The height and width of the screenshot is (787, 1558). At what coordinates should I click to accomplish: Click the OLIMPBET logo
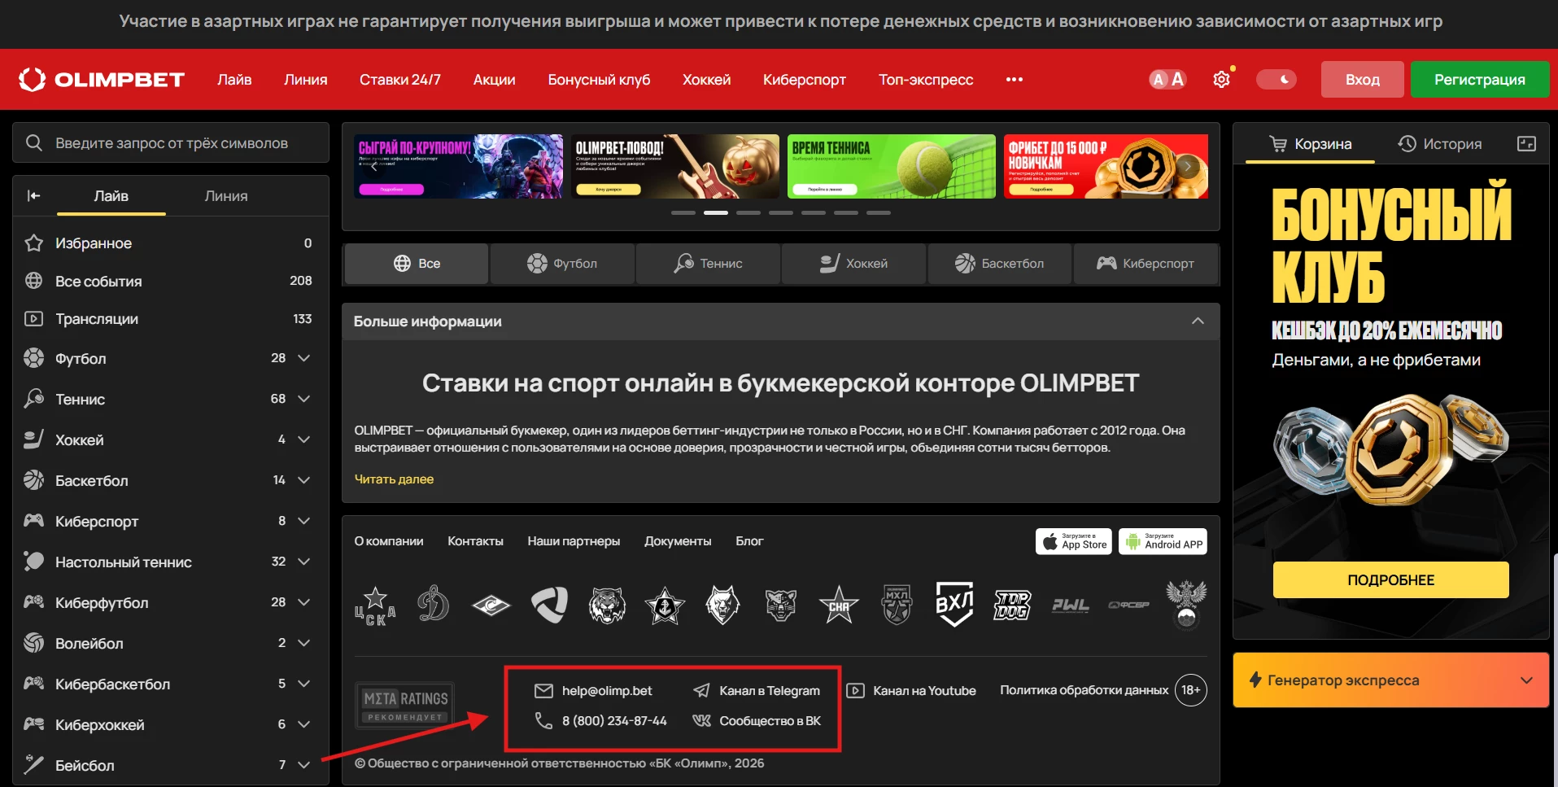pos(102,80)
